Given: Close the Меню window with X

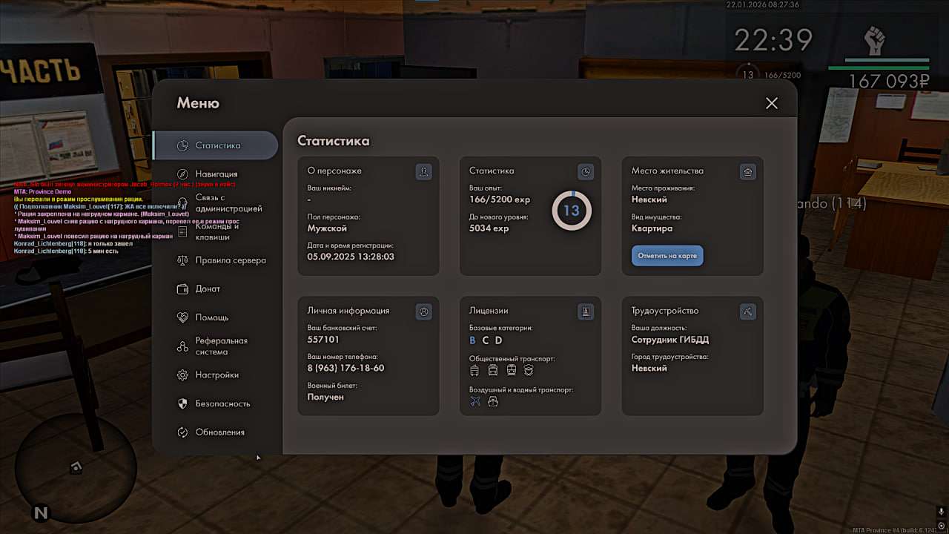Looking at the screenshot, I should click(x=772, y=103).
